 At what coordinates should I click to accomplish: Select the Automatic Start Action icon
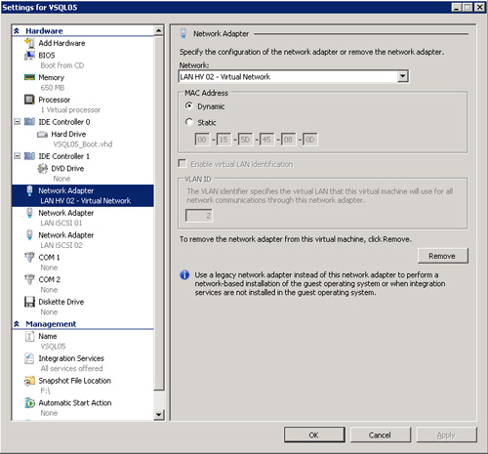click(x=29, y=403)
